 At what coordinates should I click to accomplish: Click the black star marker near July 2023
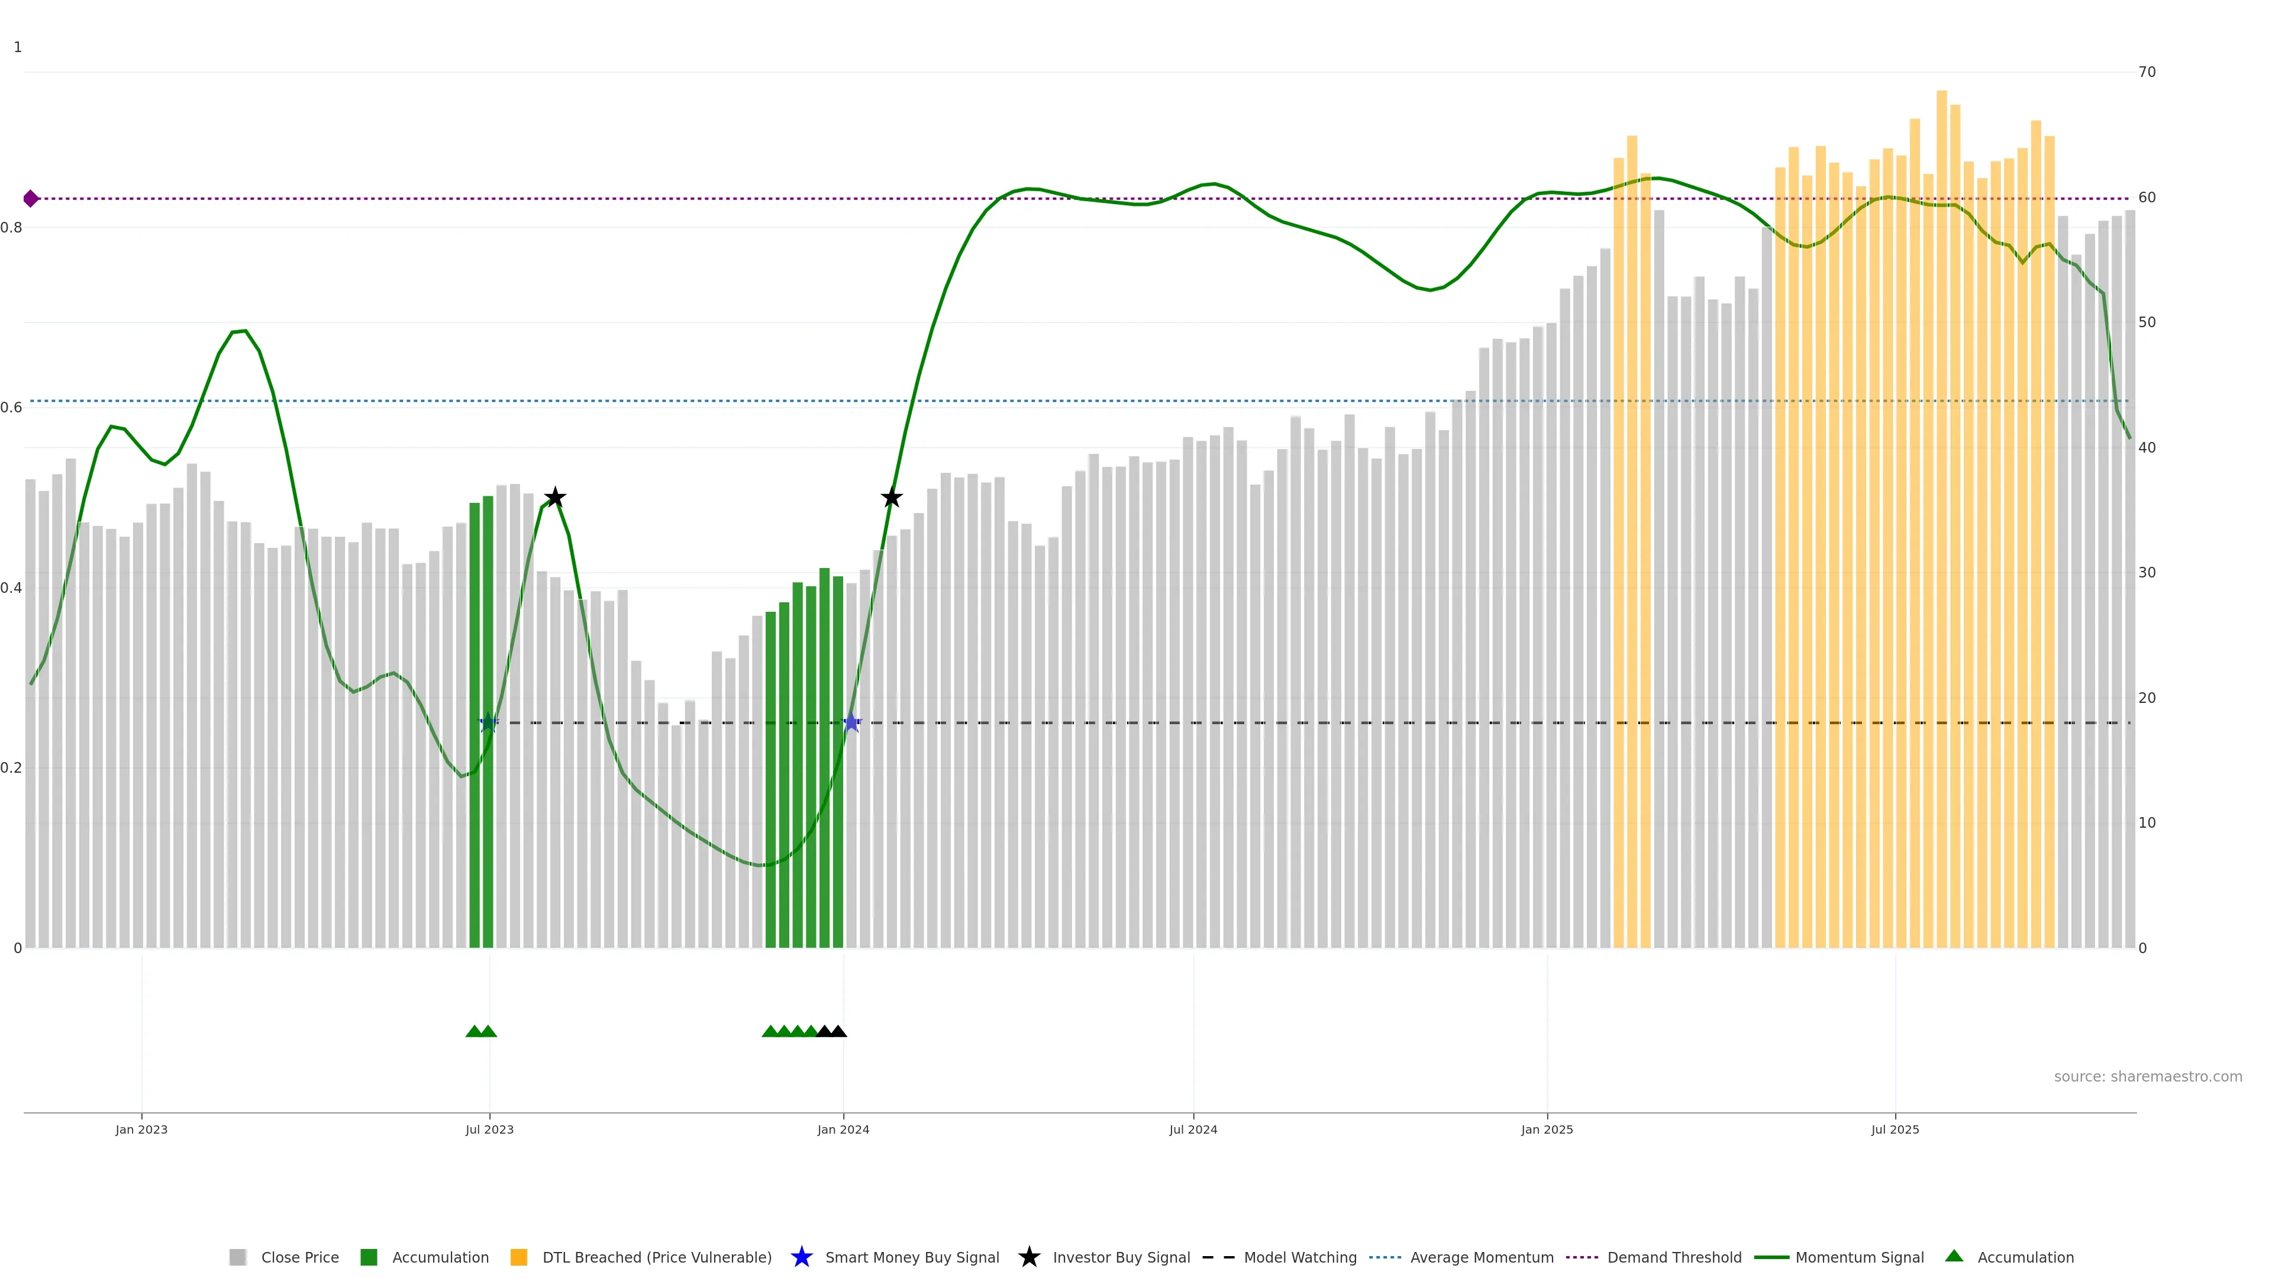pos(555,498)
